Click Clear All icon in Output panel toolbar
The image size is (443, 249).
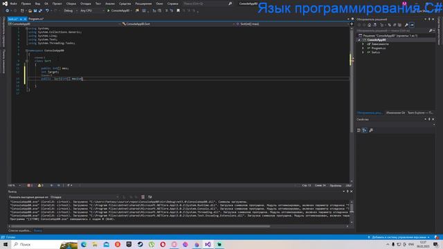(x=143, y=196)
